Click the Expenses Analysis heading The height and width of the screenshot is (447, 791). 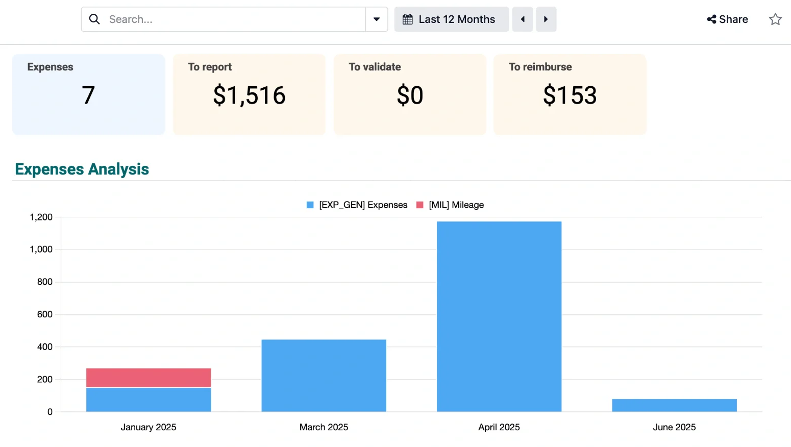coord(82,169)
